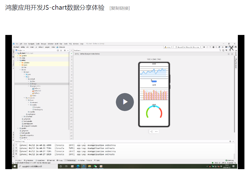
Task: Click the back arrow below phone preview
Action: coord(151,131)
